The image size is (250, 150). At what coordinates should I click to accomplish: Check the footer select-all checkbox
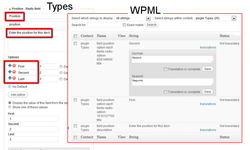point(75,137)
